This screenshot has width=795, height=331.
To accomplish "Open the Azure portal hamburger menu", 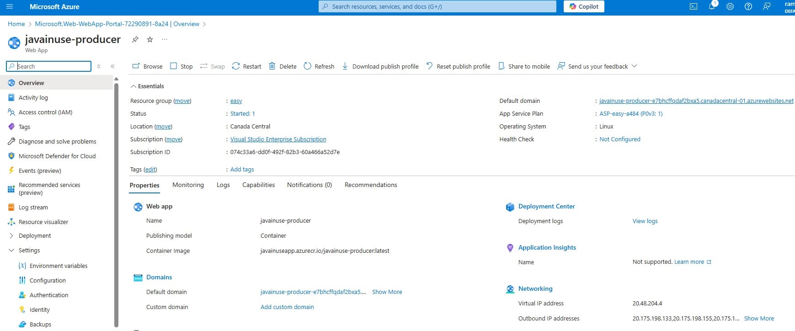I will (x=10, y=6).
